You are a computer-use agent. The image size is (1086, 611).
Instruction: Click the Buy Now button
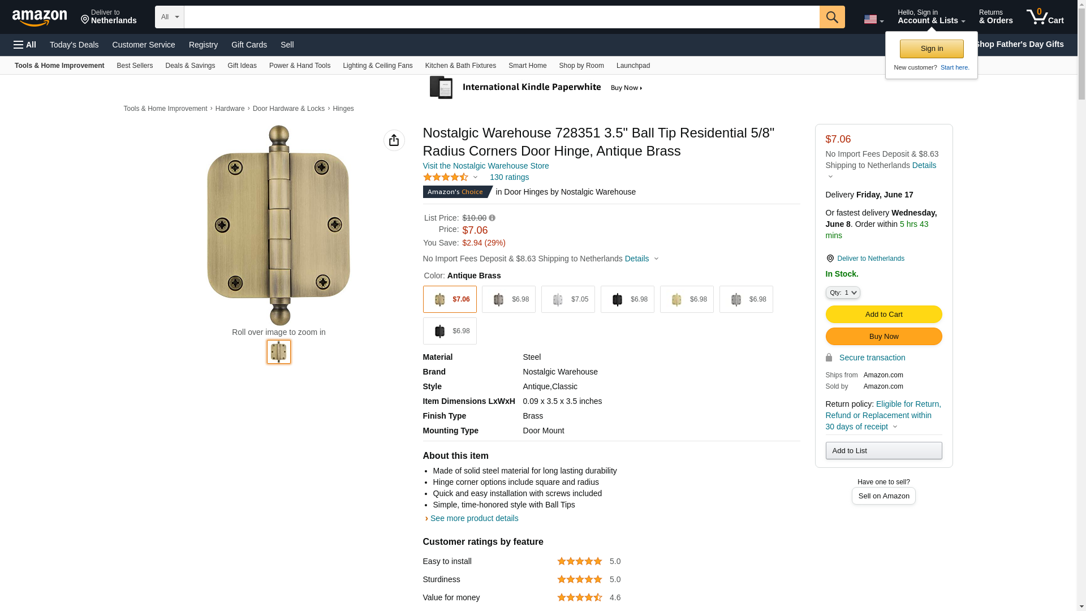click(884, 337)
